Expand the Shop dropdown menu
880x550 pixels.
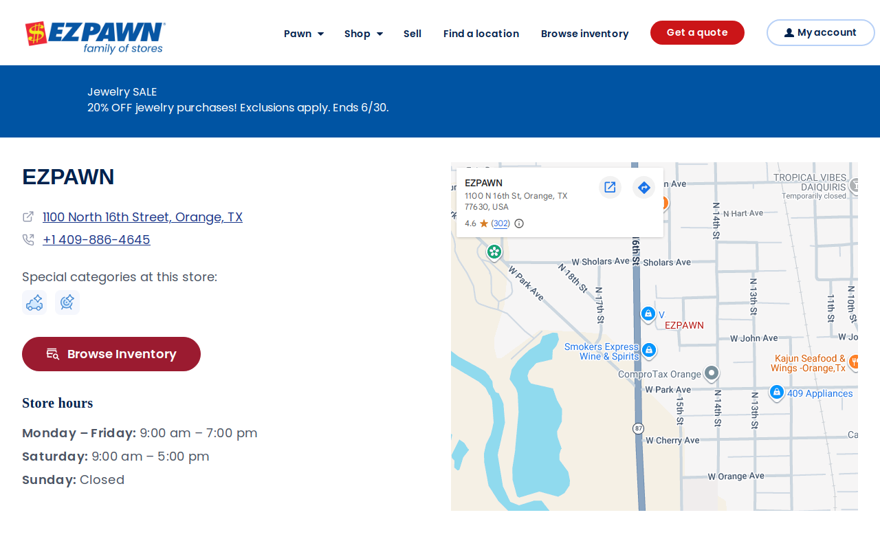coord(364,34)
